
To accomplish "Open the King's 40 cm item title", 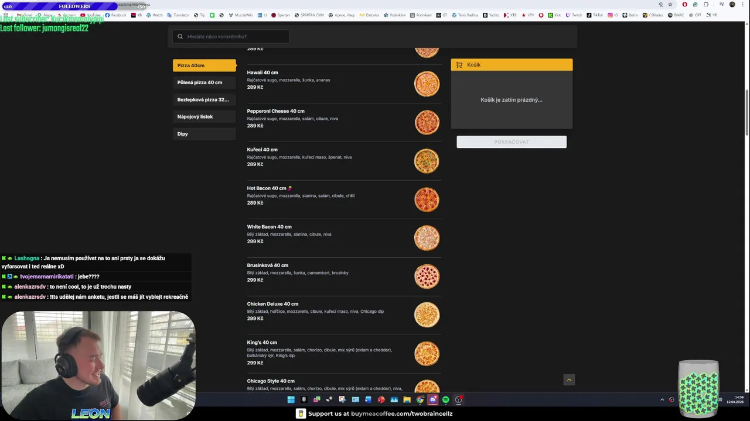I will (x=262, y=343).
